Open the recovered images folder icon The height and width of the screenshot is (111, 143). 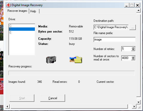pyautogui.click(x=76, y=60)
